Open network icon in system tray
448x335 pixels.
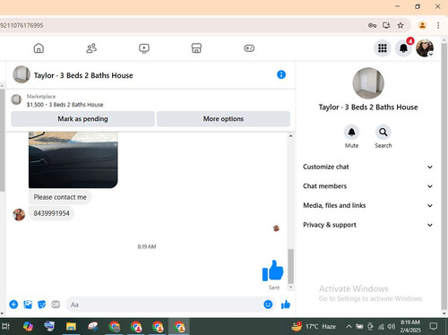click(x=381, y=327)
